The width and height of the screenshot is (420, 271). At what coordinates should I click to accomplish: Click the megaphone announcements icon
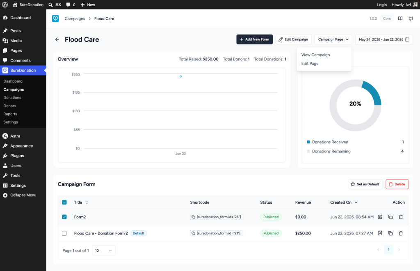[x=411, y=18]
